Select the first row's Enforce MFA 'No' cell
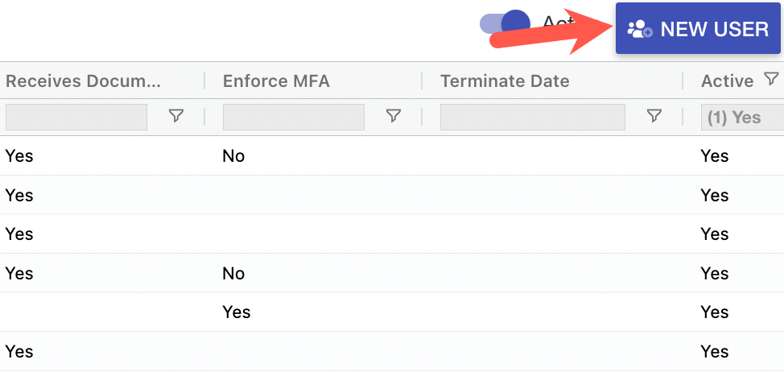The image size is (784, 372). (233, 156)
